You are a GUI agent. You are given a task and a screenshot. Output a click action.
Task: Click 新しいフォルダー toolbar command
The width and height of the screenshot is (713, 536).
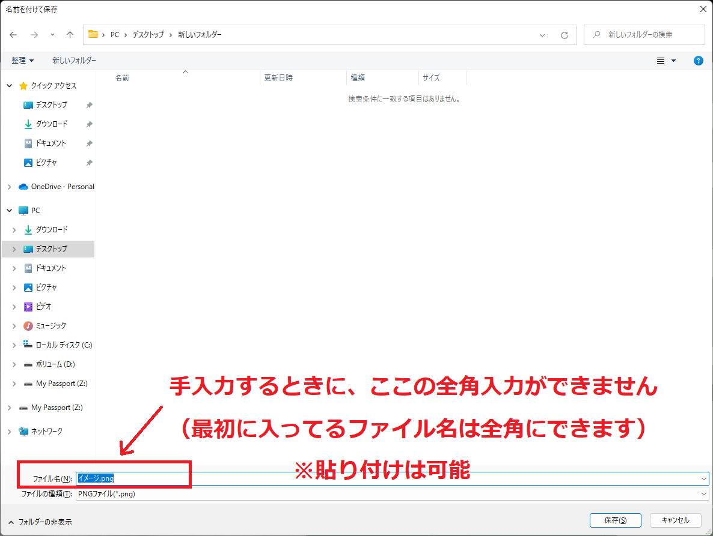click(x=74, y=61)
